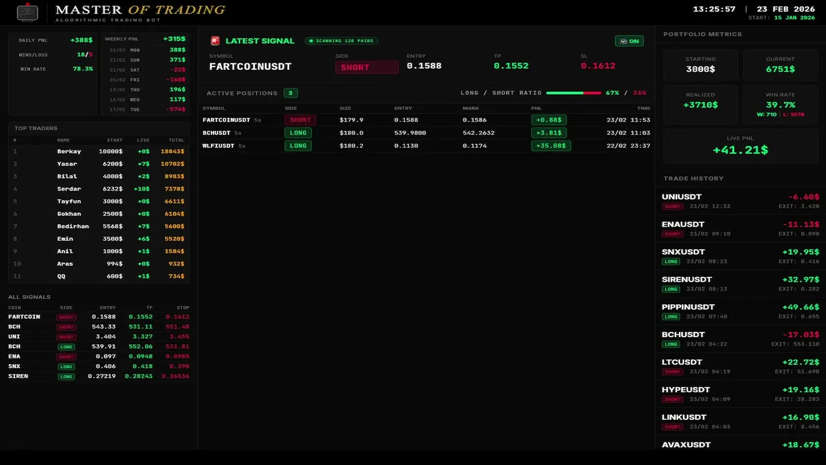Click the Current balance card 6751$
This screenshot has height=465, width=826.
[780, 65]
